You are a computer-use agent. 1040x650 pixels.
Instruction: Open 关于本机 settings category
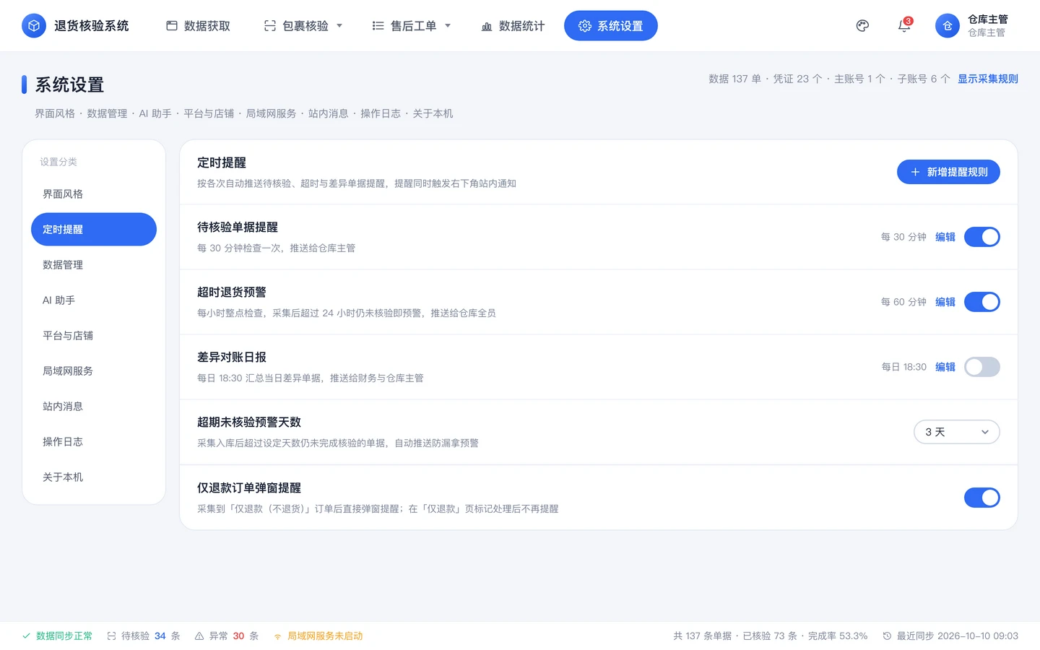(94, 477)
